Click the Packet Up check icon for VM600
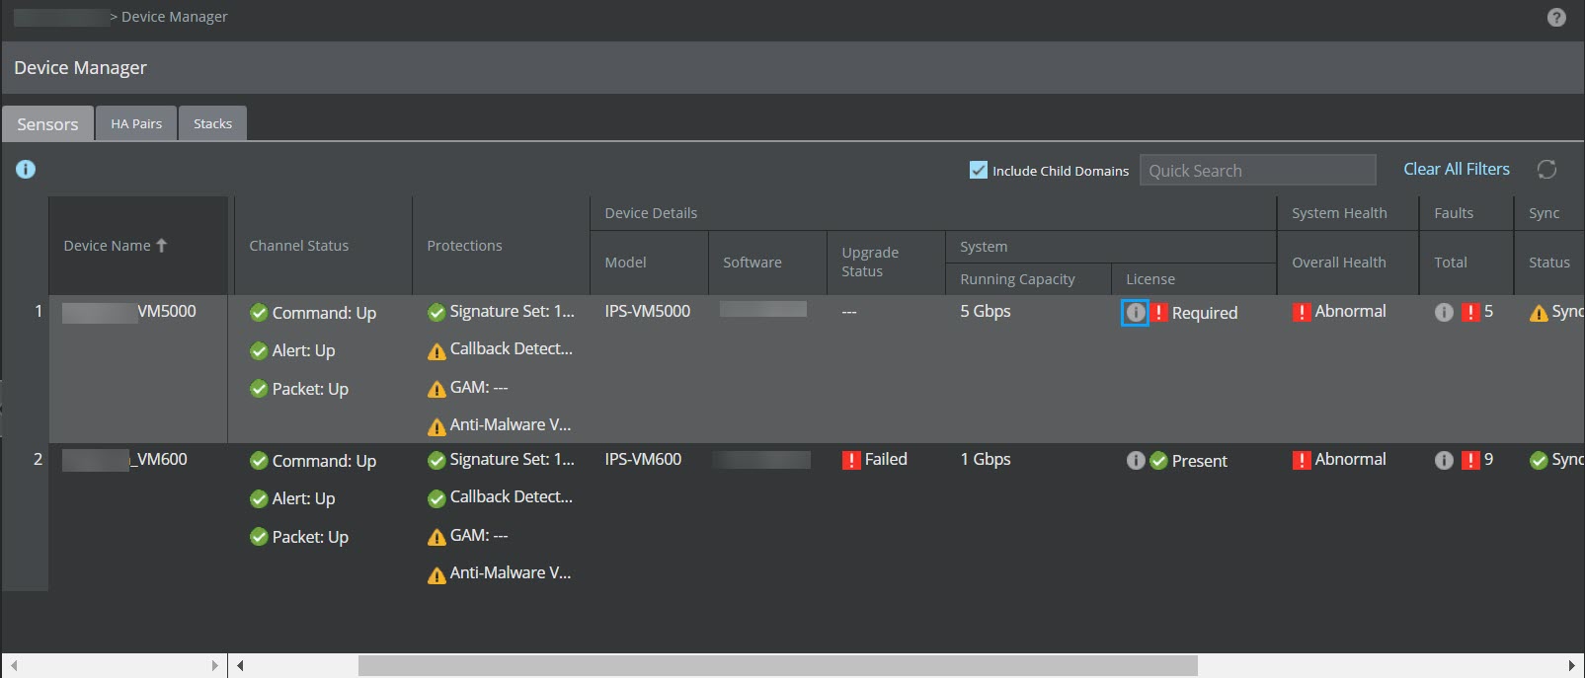 [259, 537]
